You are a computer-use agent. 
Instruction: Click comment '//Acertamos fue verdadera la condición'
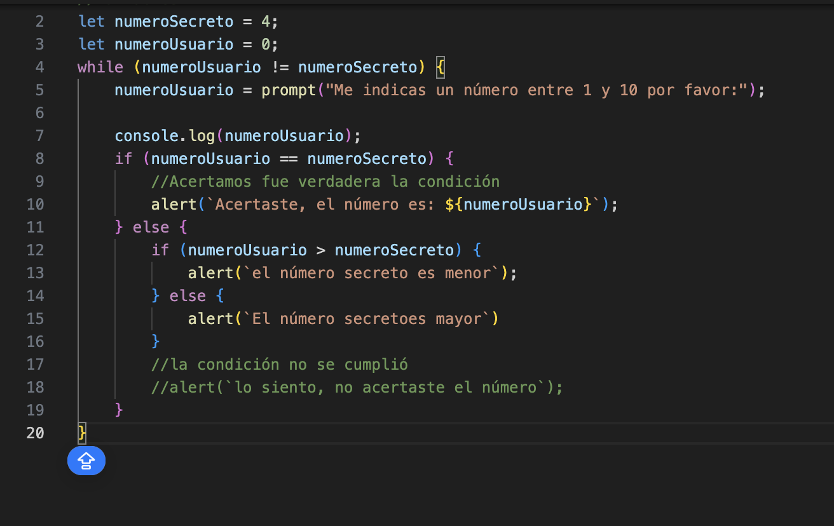pyautogui.click(x=325, y=182)
